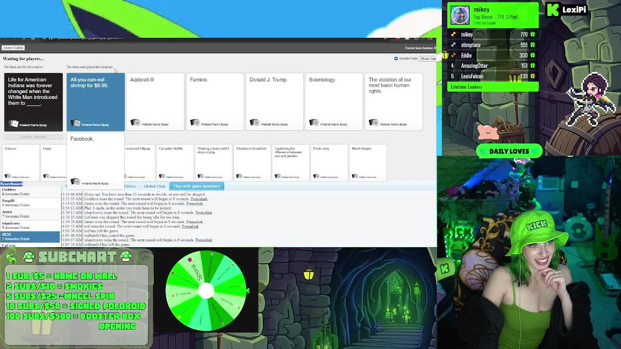Click the silver bone icon next to stimptaco

tap(453, 45)
